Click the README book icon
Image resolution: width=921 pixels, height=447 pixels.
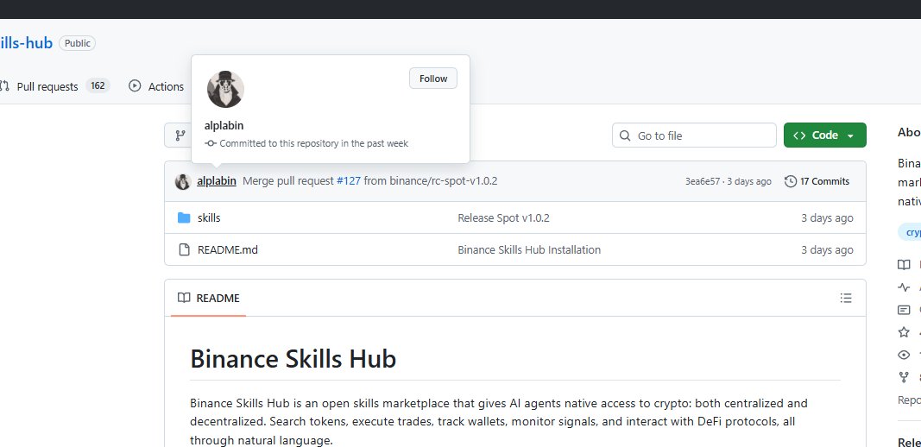[x=184, y=298]
